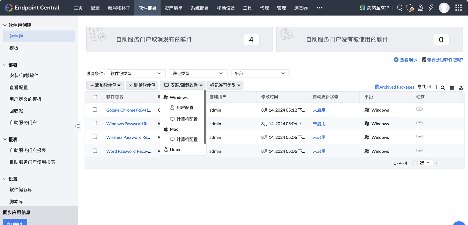
Task: Open actions ellipsis for Google Chrome row
Action: click(419, 109)
